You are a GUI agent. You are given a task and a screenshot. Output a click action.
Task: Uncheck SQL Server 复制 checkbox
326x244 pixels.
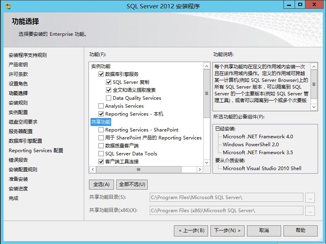[108, 82]
